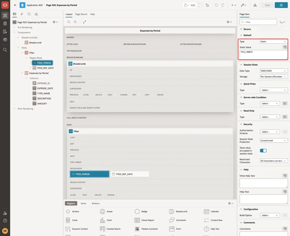290x236 pixels.
Task: Open Shared Components from top toolbar
Action: [x=255, y=5]
